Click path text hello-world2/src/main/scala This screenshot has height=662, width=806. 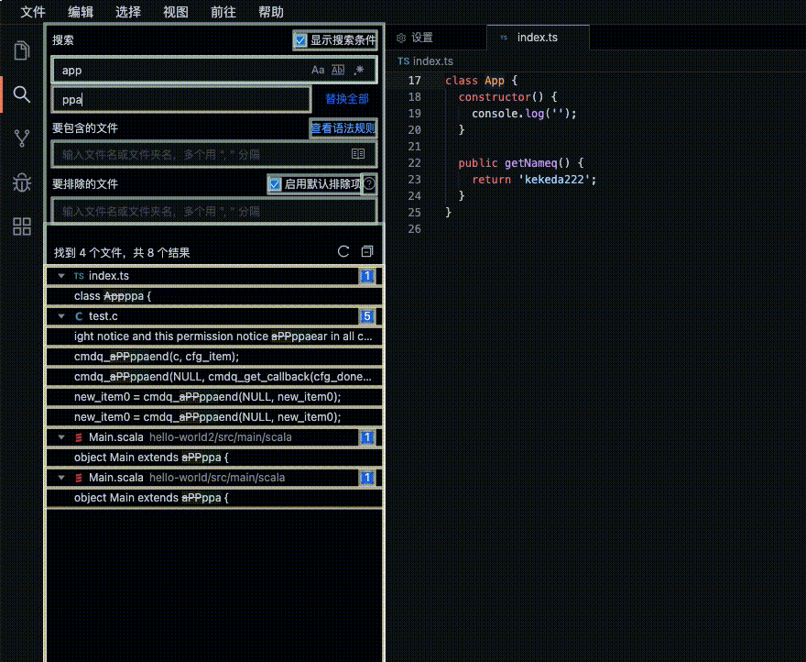pyautogui.click(x=221, y=437)
